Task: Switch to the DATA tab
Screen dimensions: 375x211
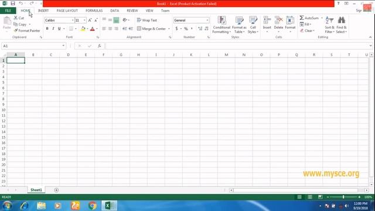Action: (115, 11)
